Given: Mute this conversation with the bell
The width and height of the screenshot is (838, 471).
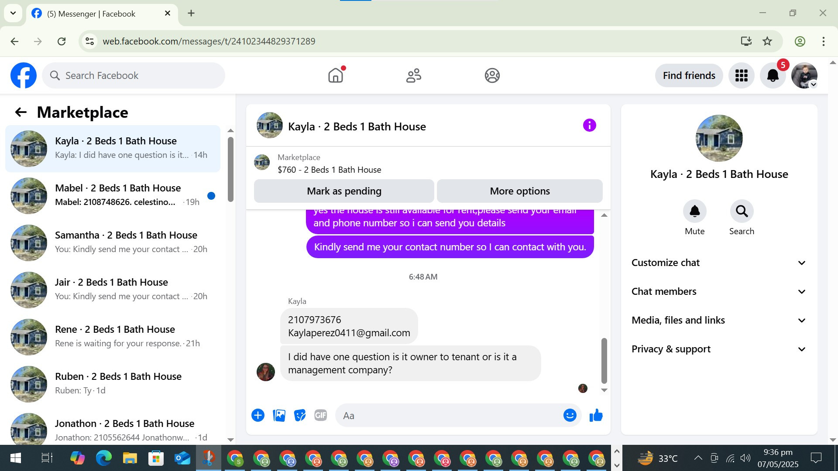Looking at the screenshot, I should pyautogui.click(x=694, y=212).
